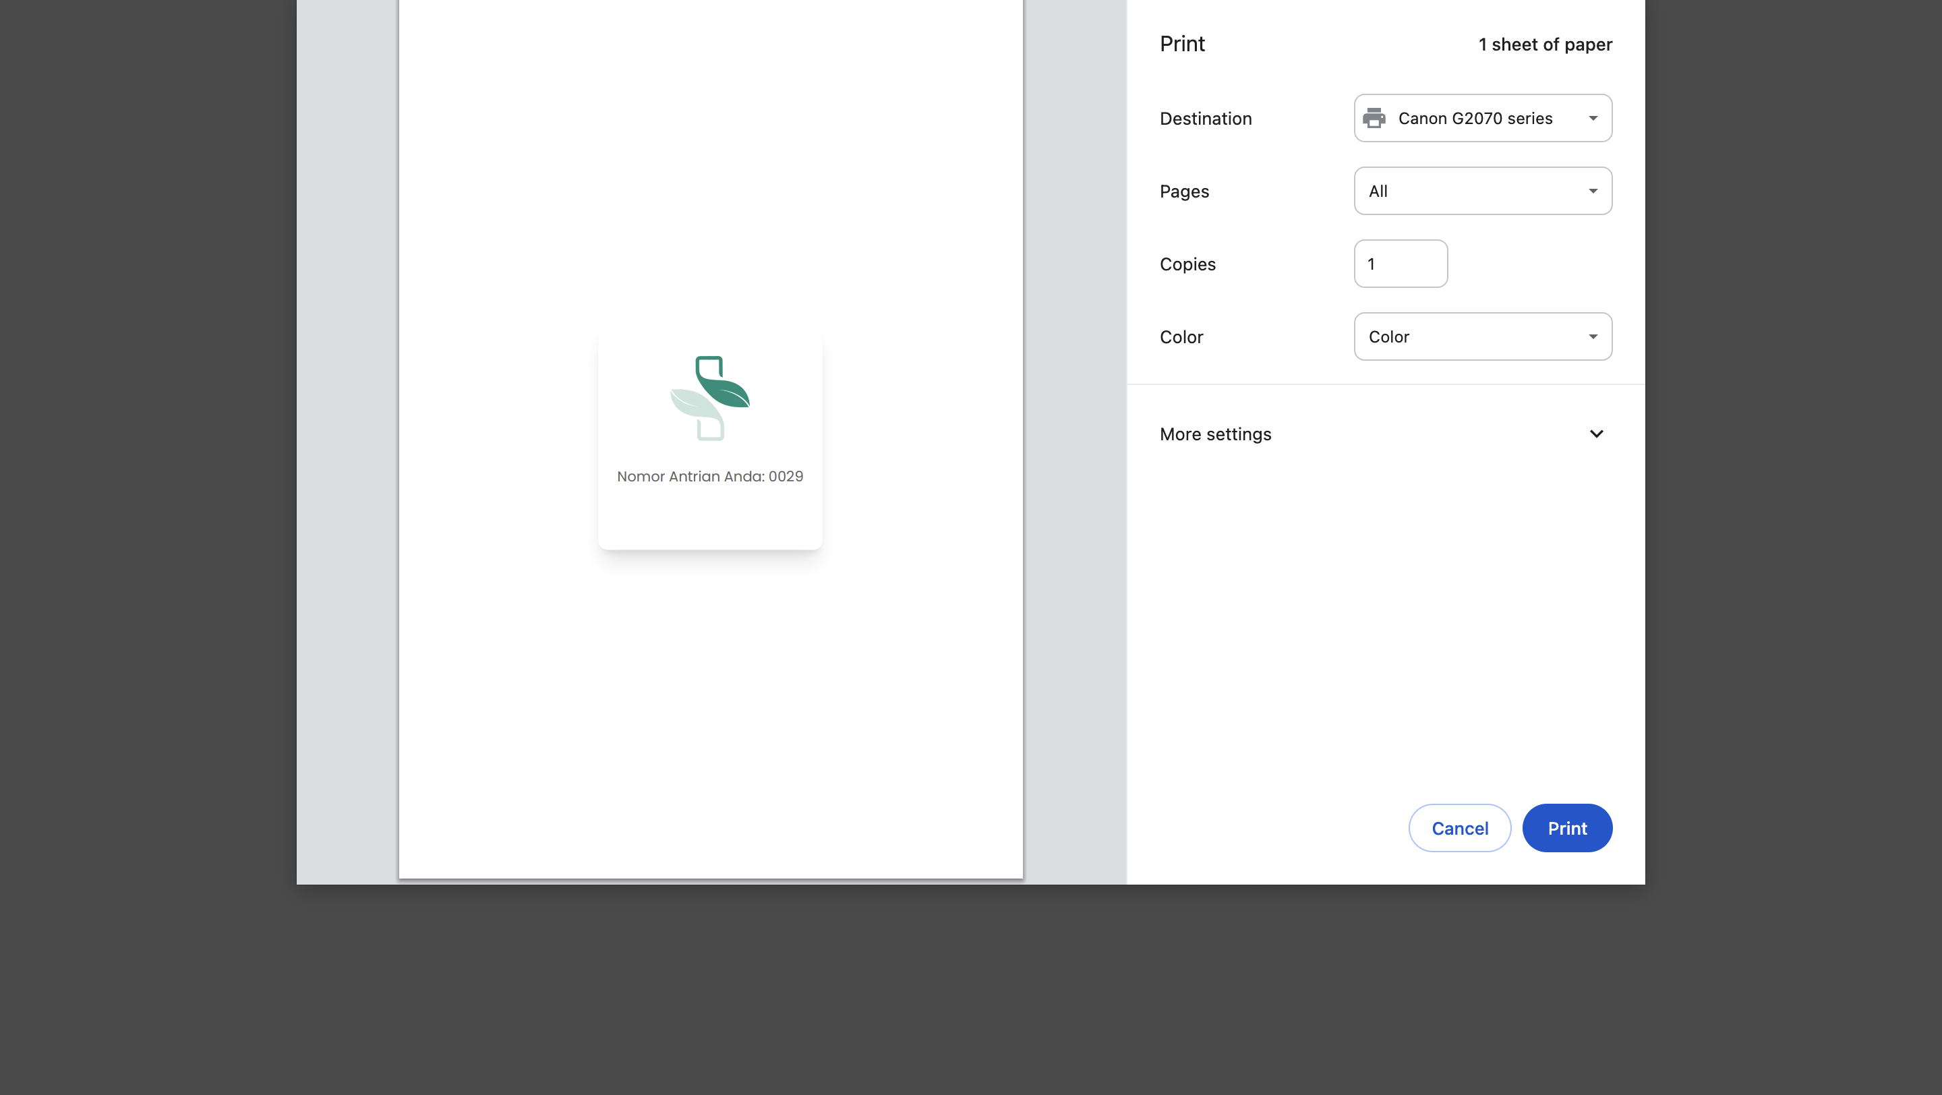Open the Canon G2070 series destination dropdown
This screenshot has height=1095, width=1942.
tap(1481, 118)
